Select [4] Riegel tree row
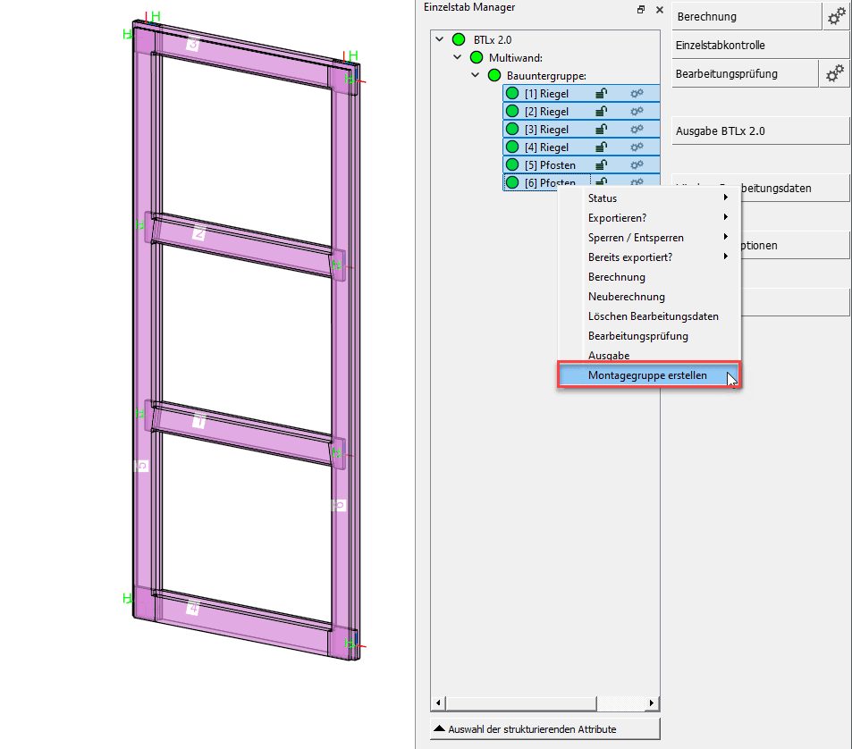The width and height of the screenshot is (852, 749). coord(581,147)
